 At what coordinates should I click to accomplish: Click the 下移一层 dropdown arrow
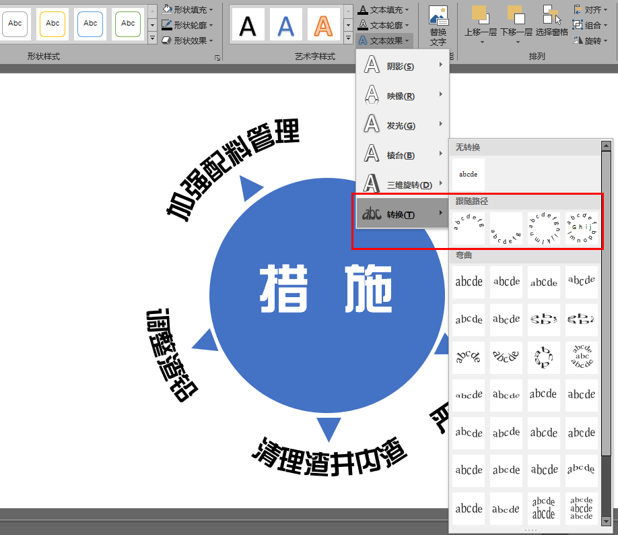(518, 42)
